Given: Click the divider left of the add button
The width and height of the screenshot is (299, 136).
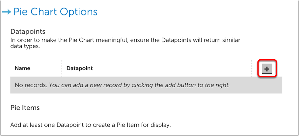Looking at the screenshot, I should pos(252,68).
